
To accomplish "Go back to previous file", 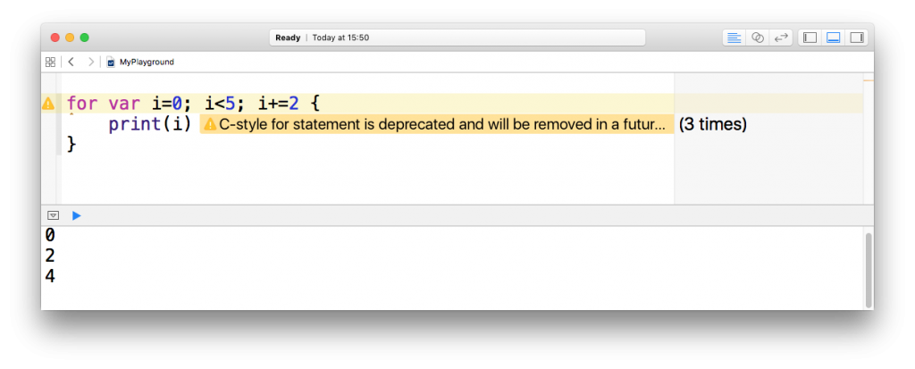I will click(x=71, y=62).
